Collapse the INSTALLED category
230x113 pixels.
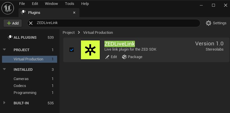point(4,69)
